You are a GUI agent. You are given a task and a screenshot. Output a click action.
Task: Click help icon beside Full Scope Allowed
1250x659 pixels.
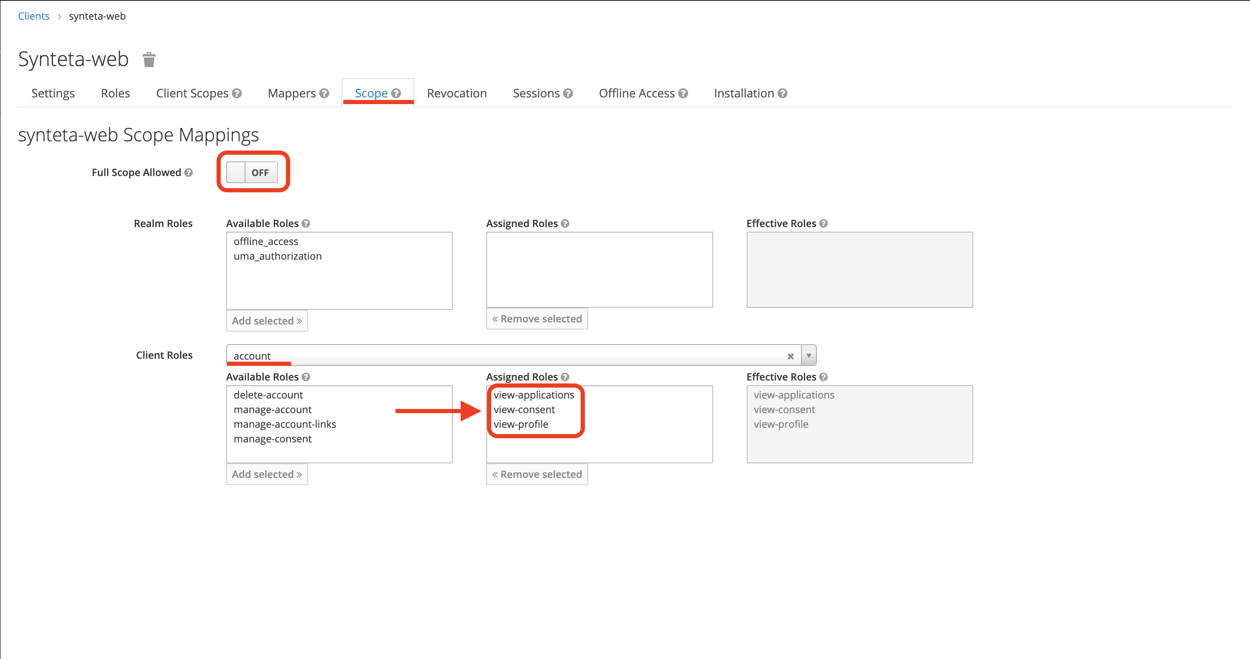coord(189,173)
